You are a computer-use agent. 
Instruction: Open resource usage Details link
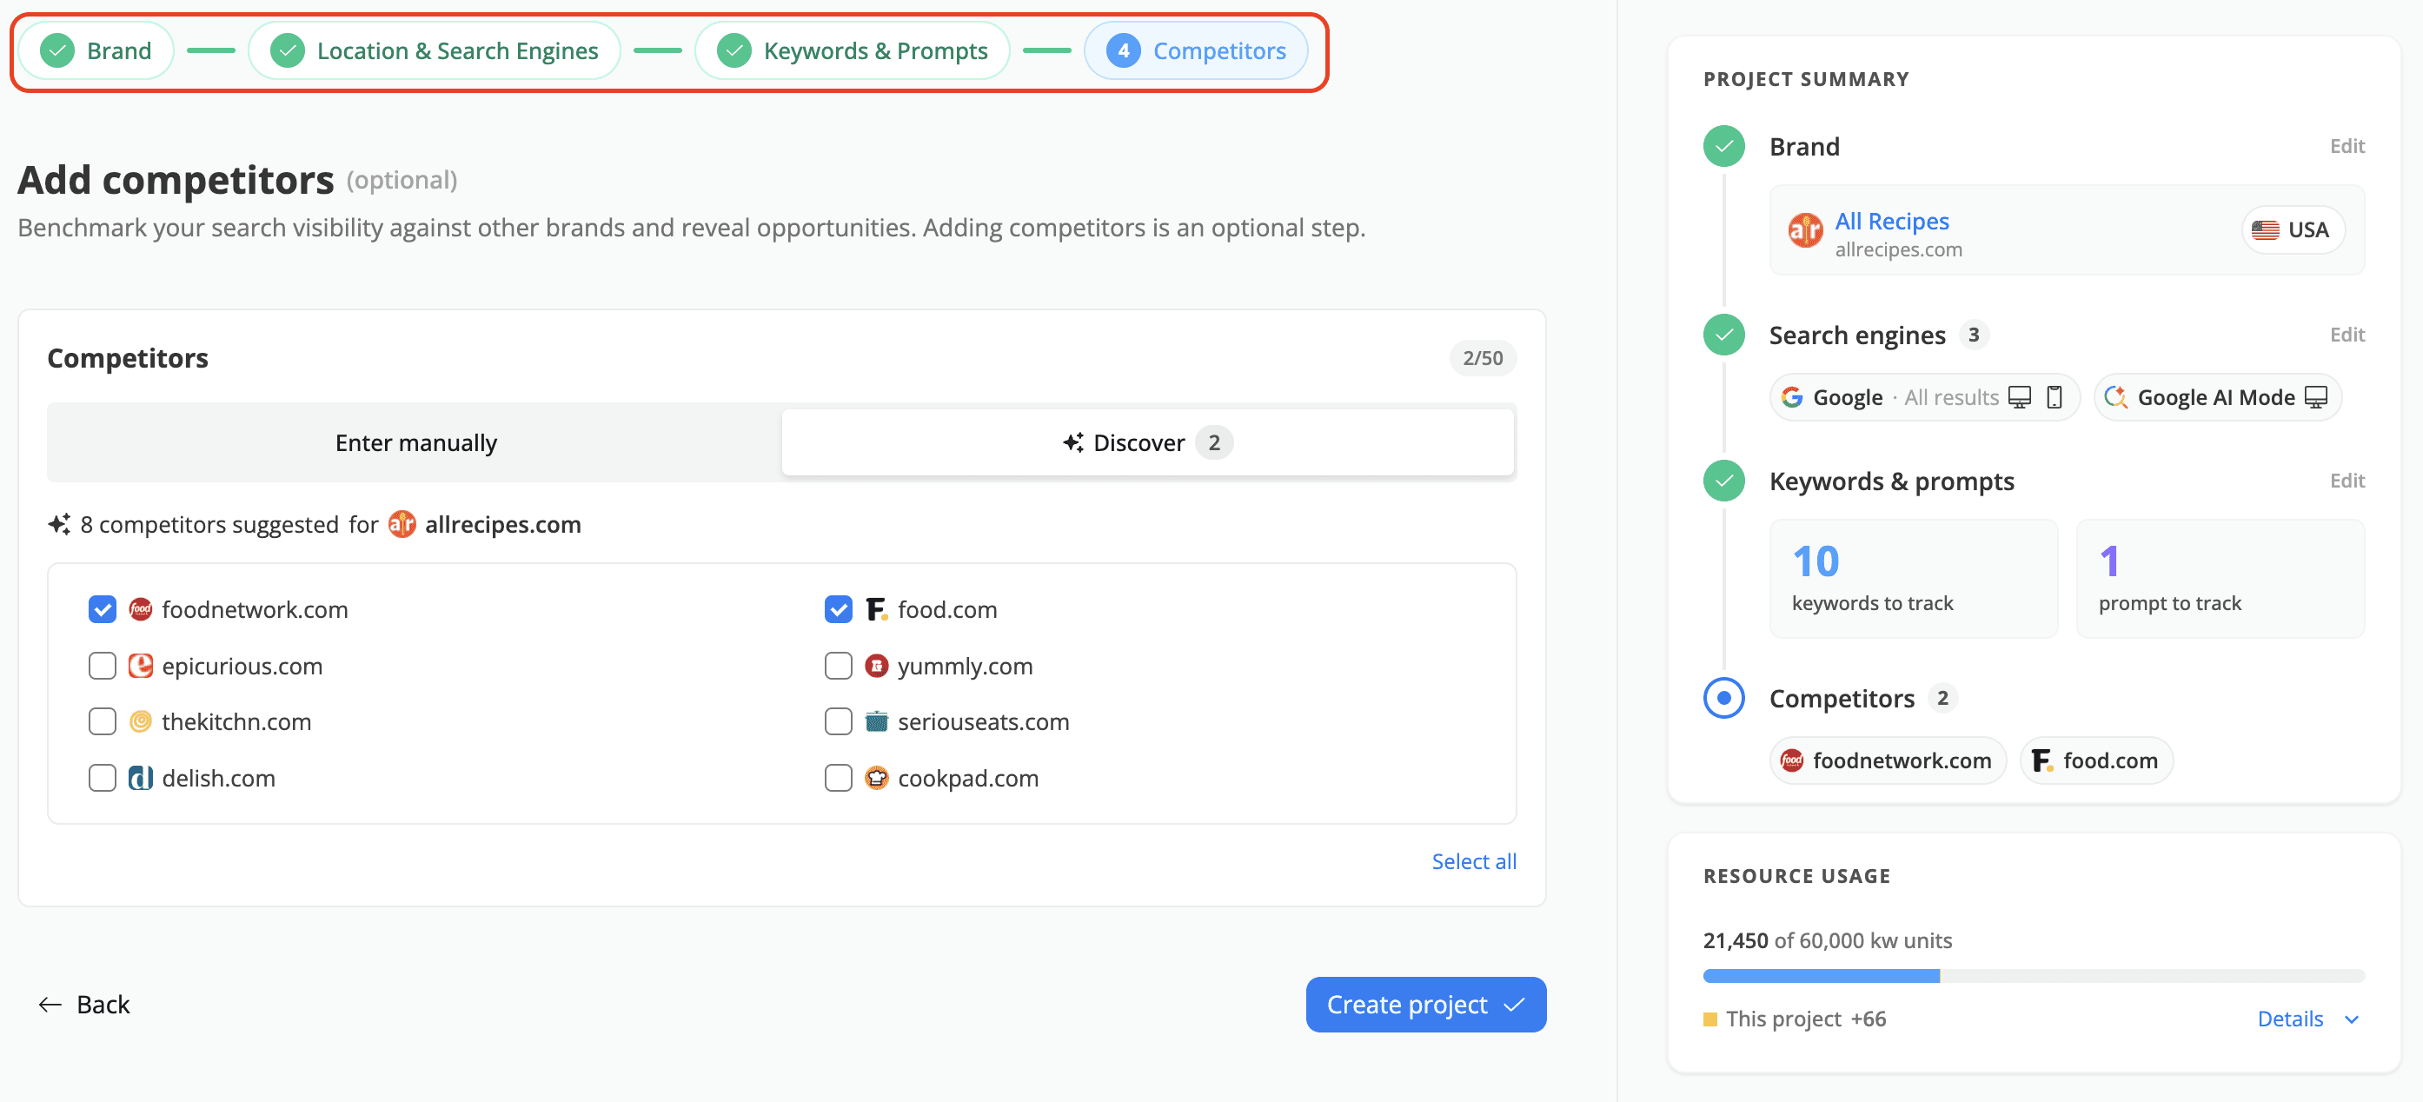[2290, 1019]
